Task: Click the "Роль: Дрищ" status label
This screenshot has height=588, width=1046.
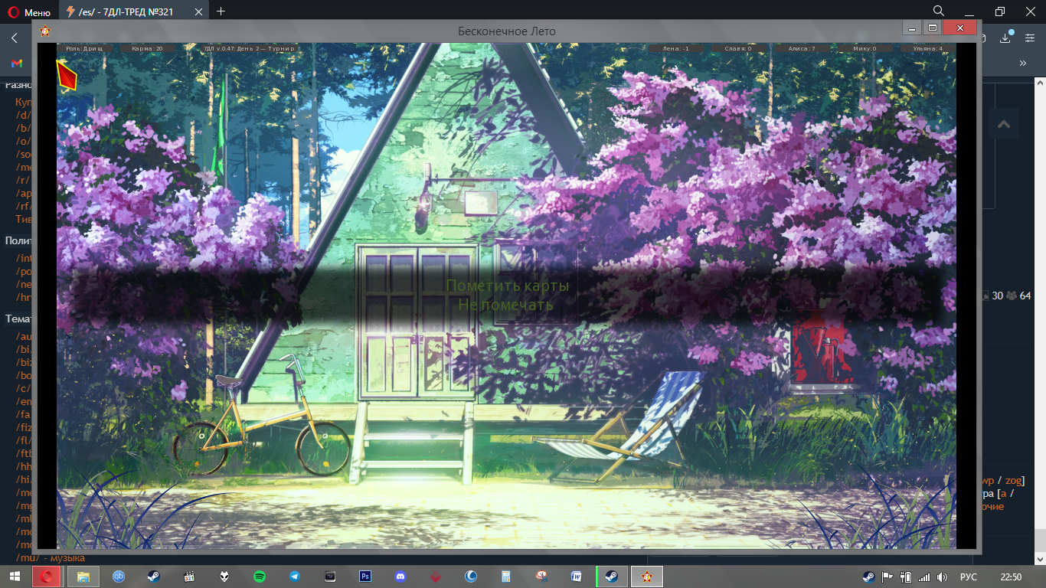Action: coord(84,48)
